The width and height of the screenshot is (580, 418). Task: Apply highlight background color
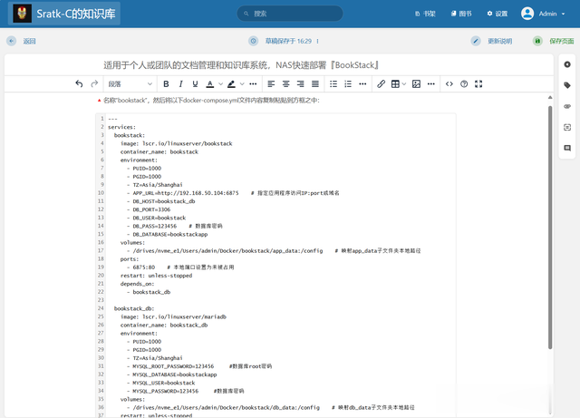coord(231,84)
